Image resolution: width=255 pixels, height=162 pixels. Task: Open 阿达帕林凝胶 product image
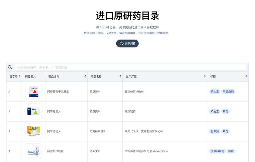pyautogui.click(x=33, y=151)
